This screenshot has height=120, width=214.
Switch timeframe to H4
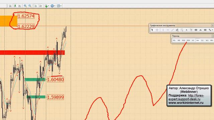pyautogui.click(x=198, y=40)
